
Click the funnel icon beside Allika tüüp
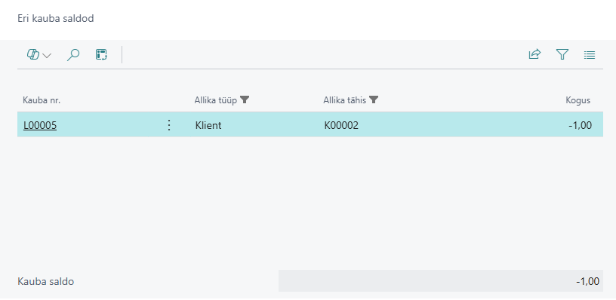pos(245,100)
